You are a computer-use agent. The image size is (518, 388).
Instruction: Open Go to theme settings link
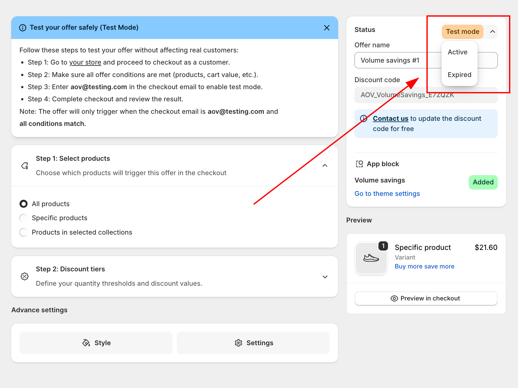[387, 194]
